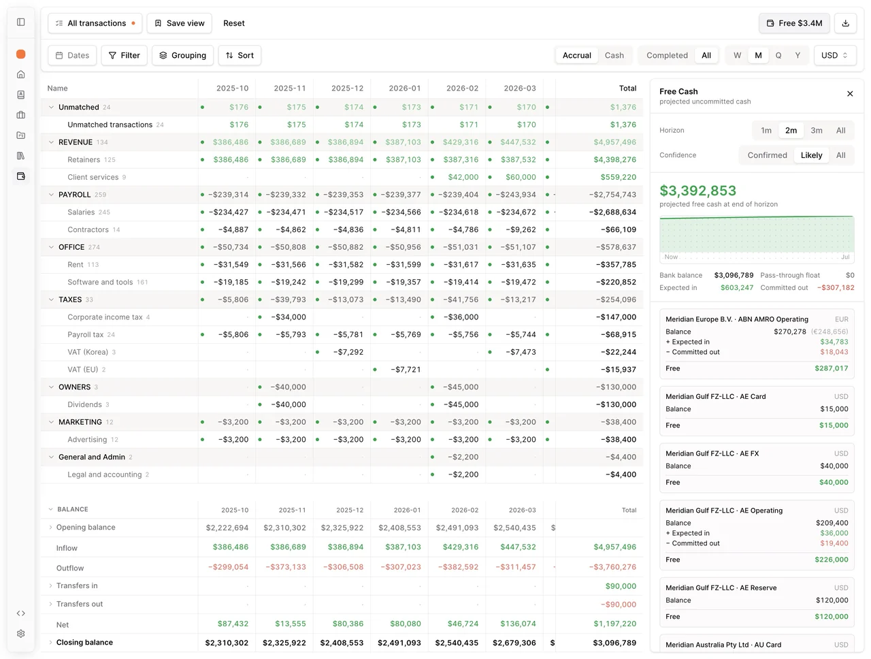
Task: Open the library books icon in sidebar
Action: [21, 156]
